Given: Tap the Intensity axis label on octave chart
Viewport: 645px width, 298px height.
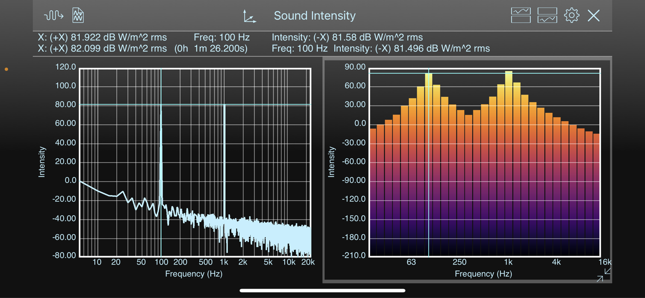Looking at the screenshot, I should point(331,162).
